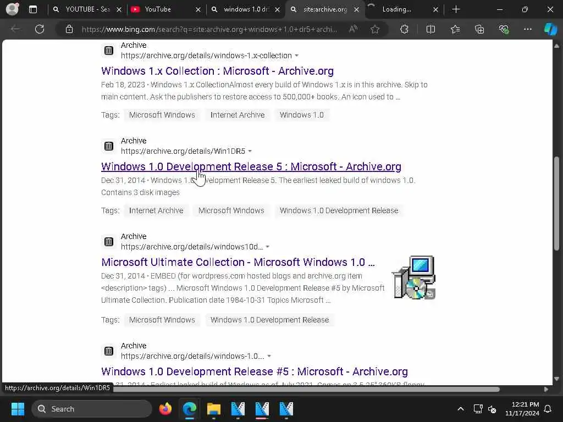Image resolution: width=563 pixels, height=422 pixels.
Task: Close the YouTube tab
Action: (198, 10)
